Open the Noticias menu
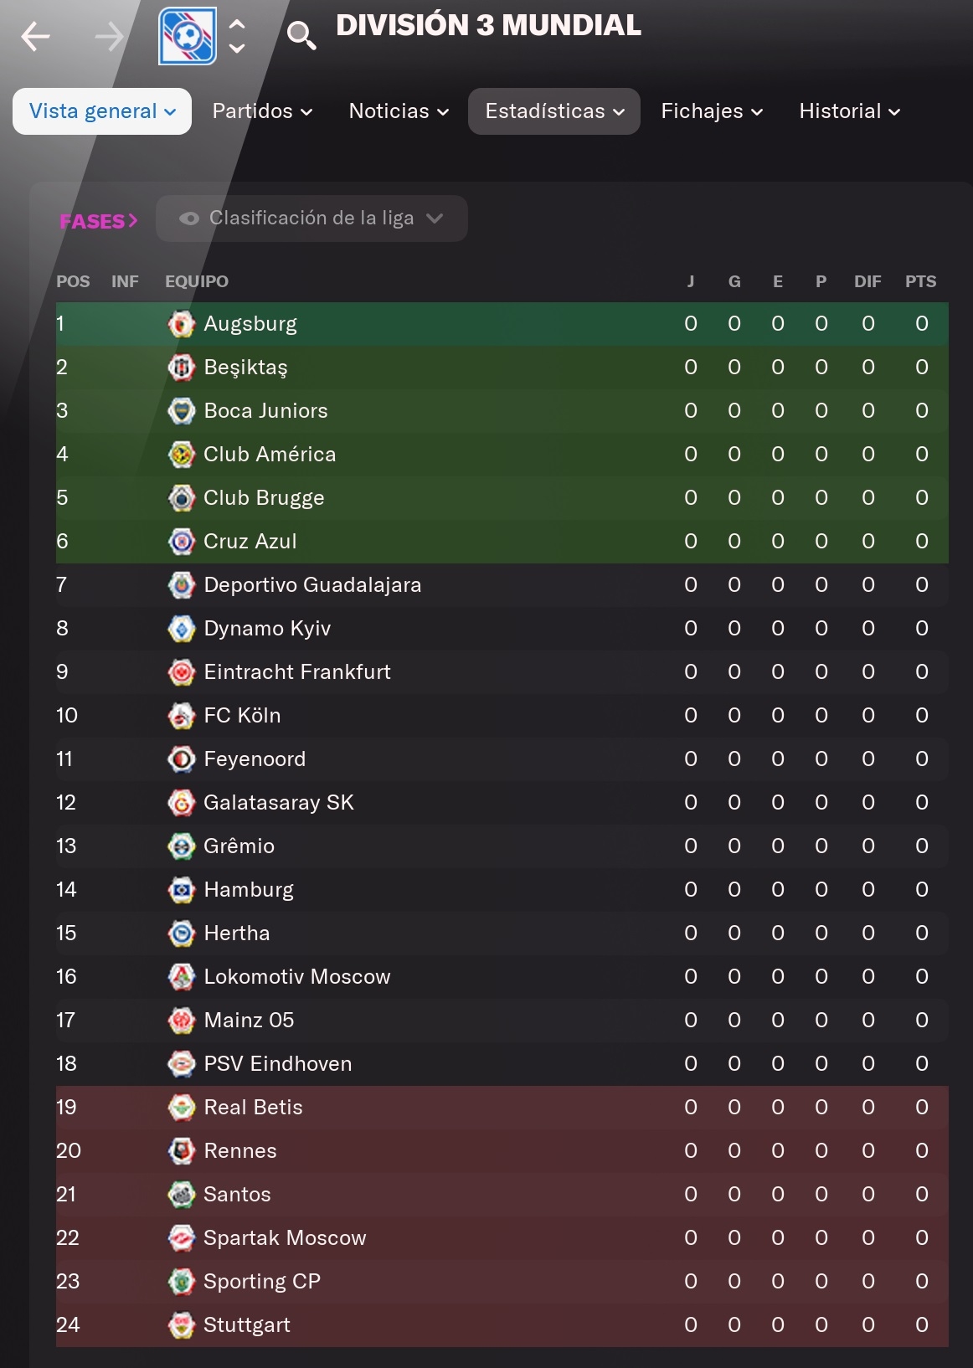Image resolution: width=973 pixels, height=1368 pixels. click(x=399, y=111)
